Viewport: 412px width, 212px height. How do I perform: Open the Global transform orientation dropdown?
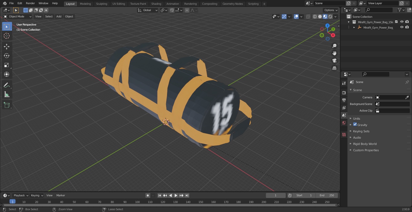(x=148, y=10)
